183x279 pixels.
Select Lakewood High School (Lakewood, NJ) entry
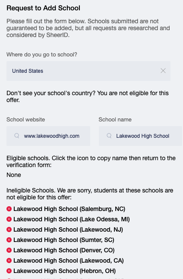(x=68, y=229)
